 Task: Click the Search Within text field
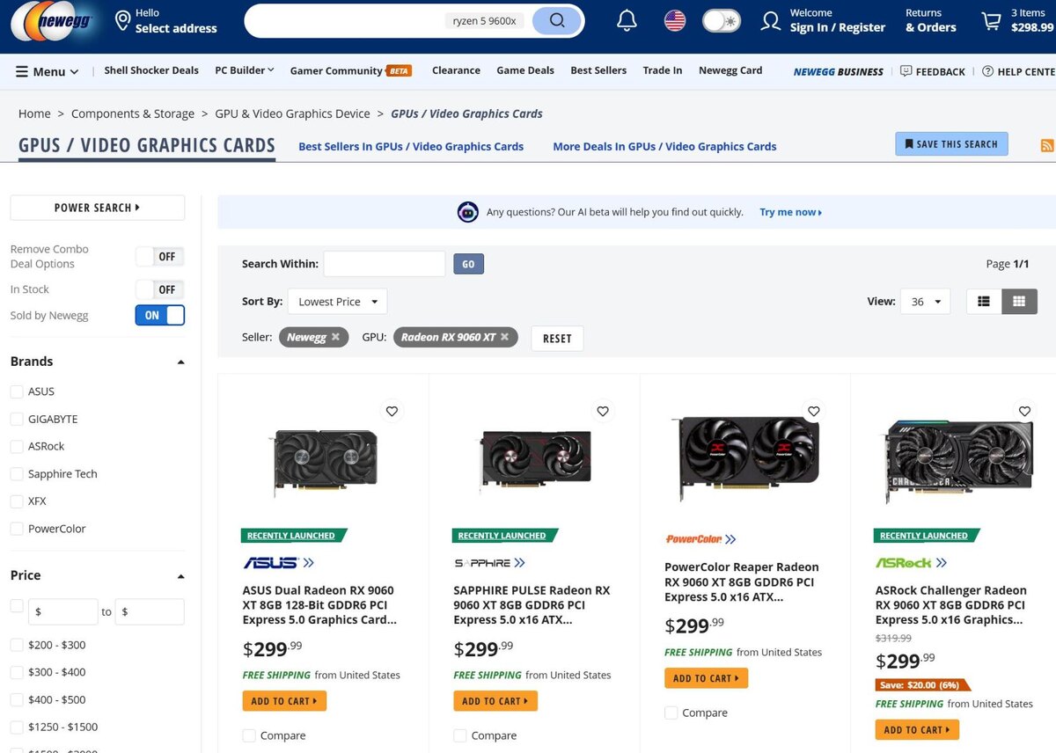click(x=385, y=264)
